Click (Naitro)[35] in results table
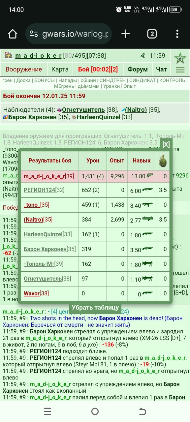Viewport: 190px width, 422px height. point(38,219)
